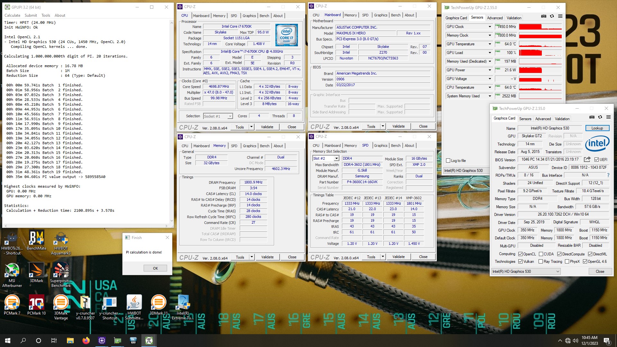Toggle OpenCL computing checkbox

tap(520, 254)
